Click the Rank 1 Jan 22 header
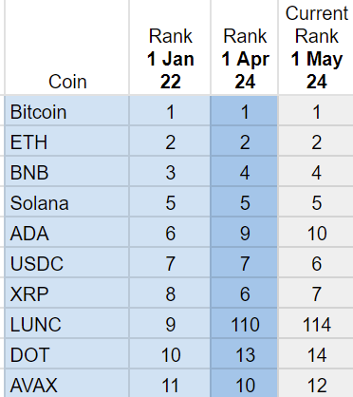This screenshot has width=353, height=397. (x=170, y=47)
